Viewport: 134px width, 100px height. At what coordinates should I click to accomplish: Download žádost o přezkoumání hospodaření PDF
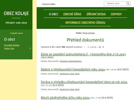[x=73, y=70]
